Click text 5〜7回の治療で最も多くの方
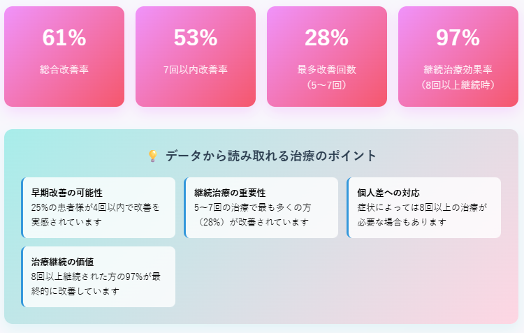The image size is (524, 333). [x=253, y=207]
